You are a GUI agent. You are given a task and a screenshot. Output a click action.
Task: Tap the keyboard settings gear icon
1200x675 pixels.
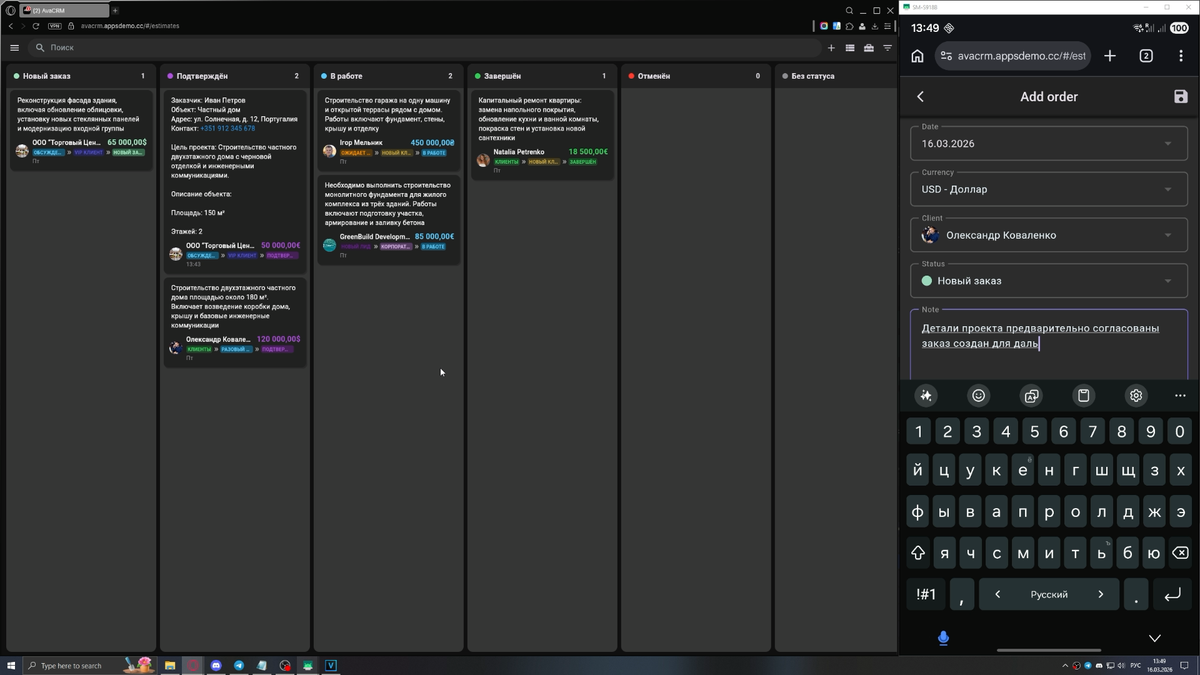pyautogui.click(x=1136, y=396)
